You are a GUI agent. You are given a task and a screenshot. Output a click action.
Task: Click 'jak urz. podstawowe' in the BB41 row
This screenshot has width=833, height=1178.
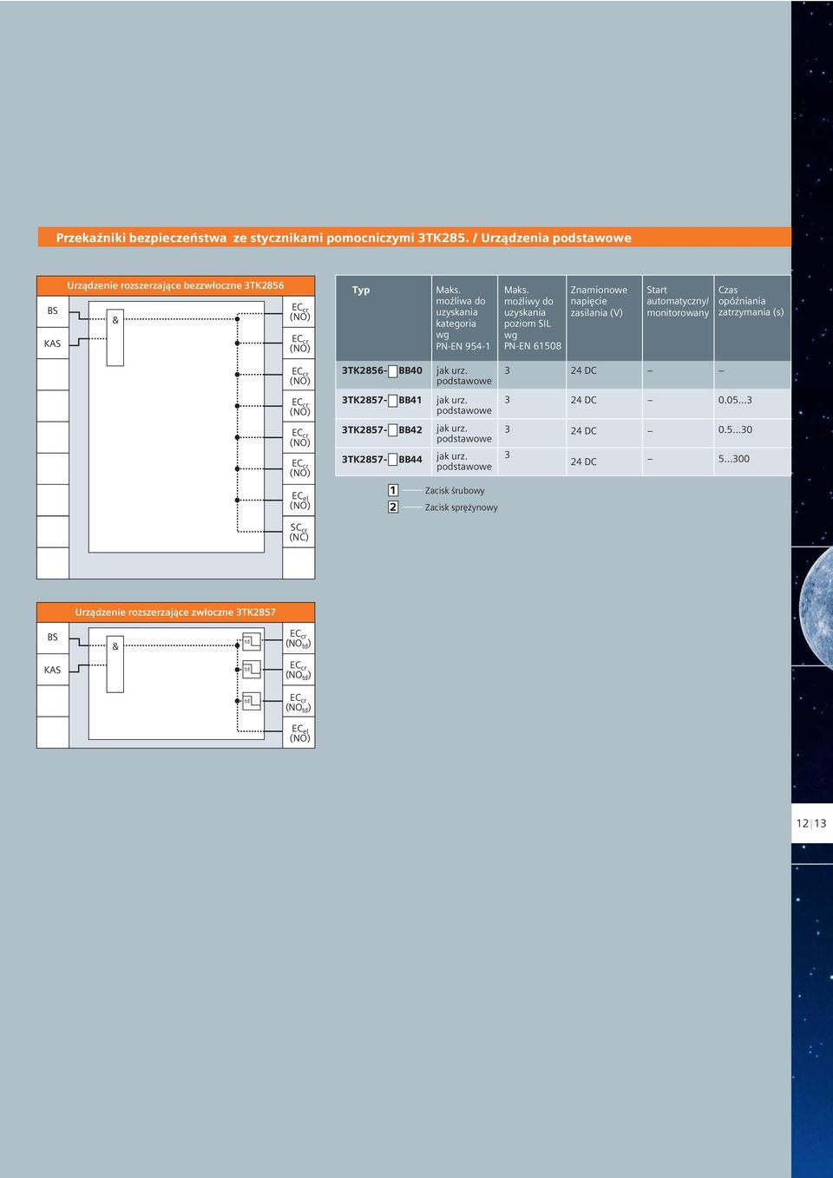point(463,405)
